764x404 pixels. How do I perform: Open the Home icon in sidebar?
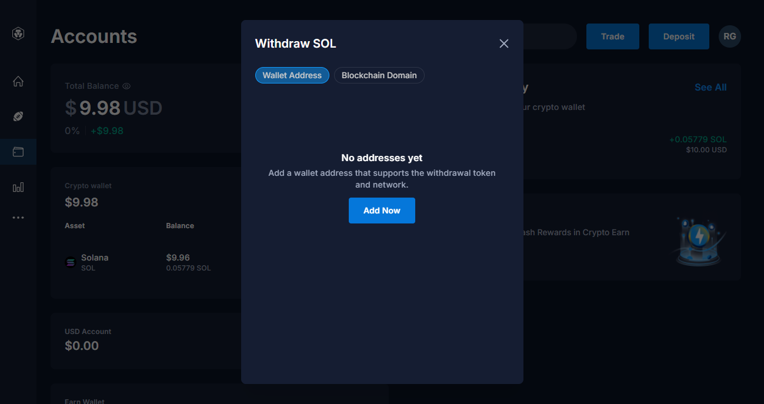coord(18,82)
